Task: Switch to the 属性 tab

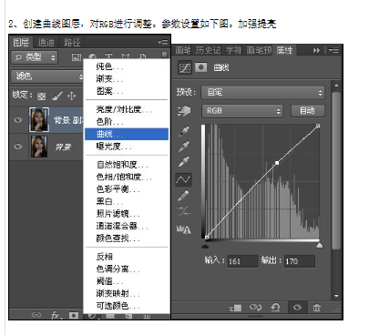Action: click(x=284, y=50)
